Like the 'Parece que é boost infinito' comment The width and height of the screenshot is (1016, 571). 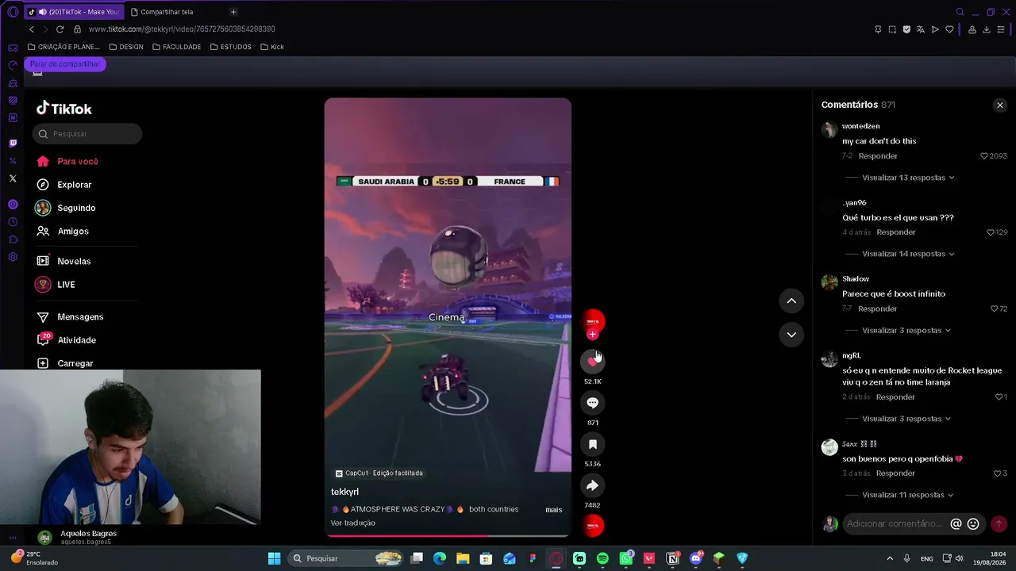995,308
